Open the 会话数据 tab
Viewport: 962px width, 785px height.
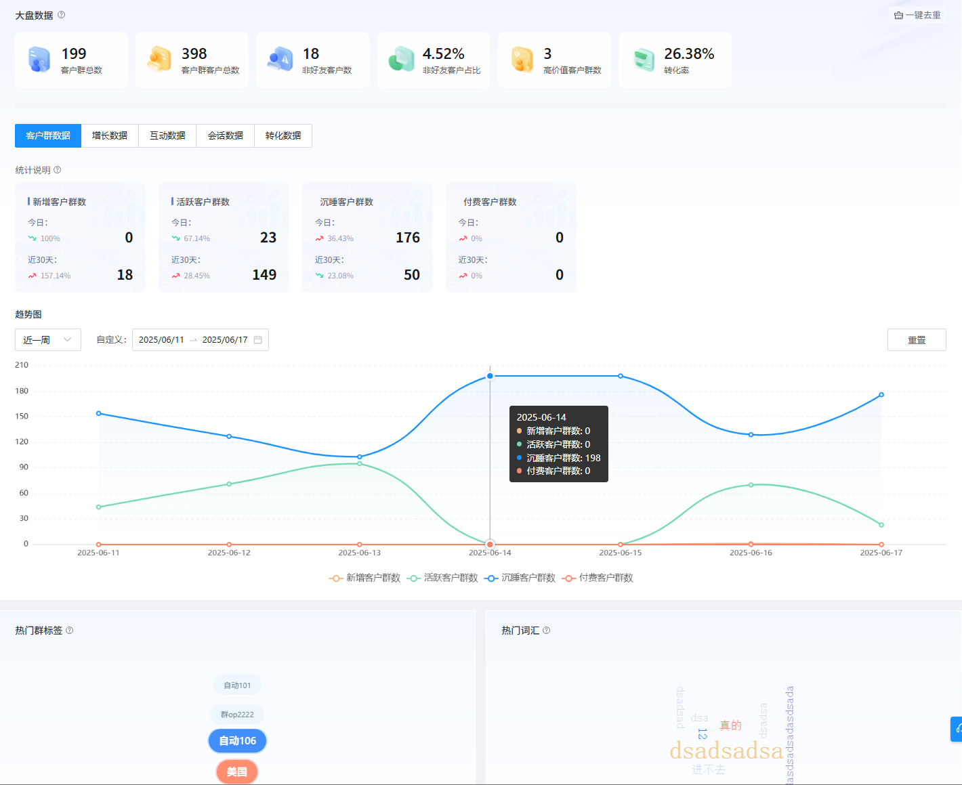(x=226, y=135)
